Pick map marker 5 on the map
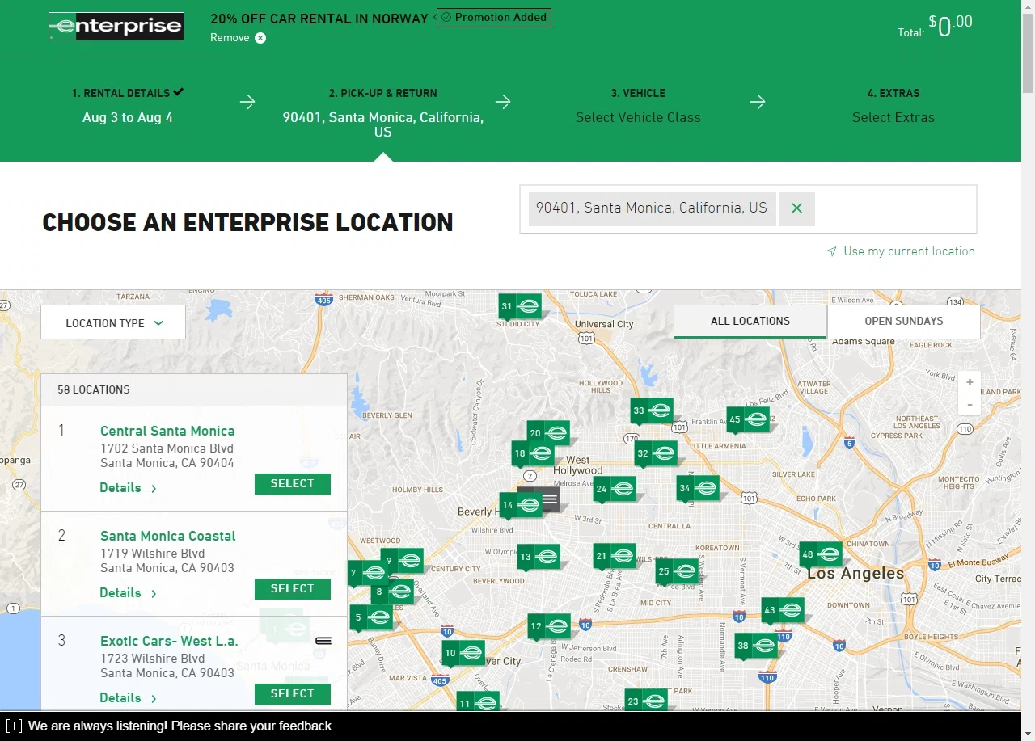This screenshot has height=741, width=1035. [371, 617]
